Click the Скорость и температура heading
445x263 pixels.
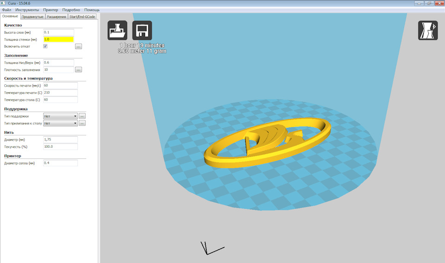[28, 79]
